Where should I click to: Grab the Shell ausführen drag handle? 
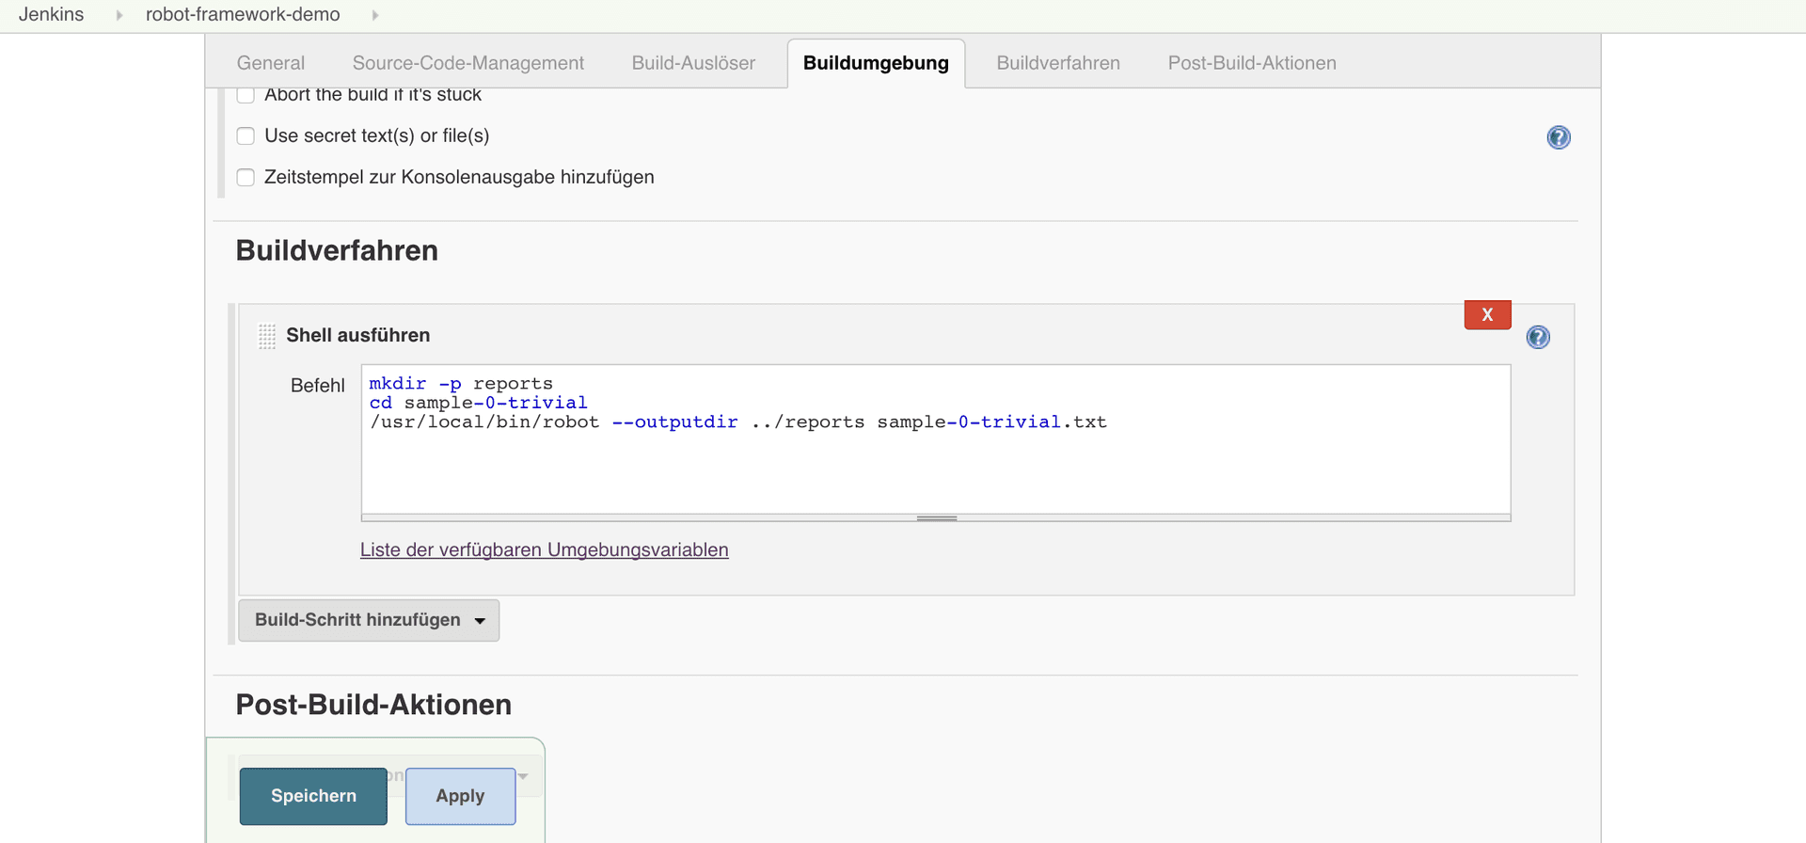pos(267,336)
